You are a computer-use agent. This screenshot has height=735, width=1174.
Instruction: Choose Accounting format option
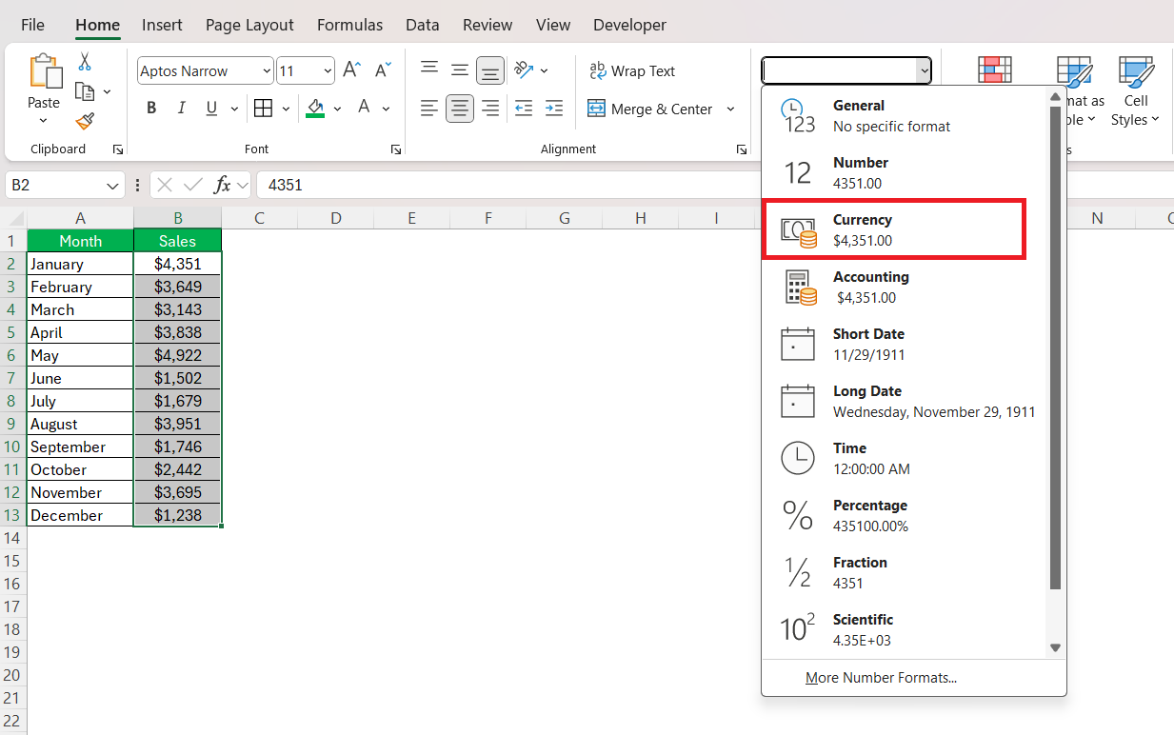[x=905, y=287]
